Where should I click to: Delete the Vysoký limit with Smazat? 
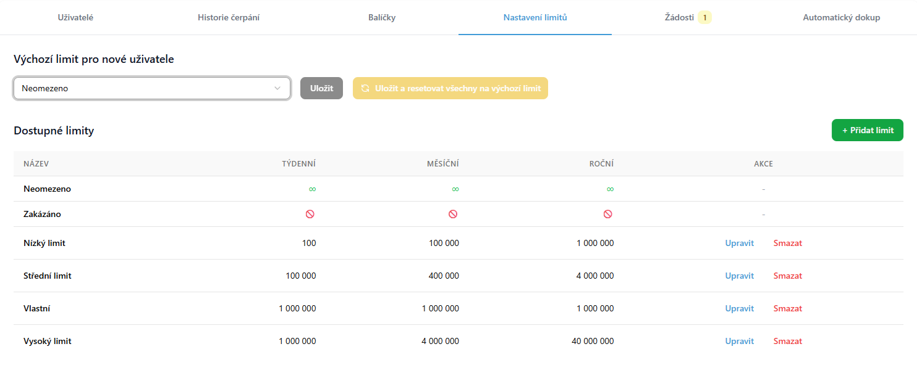[x=787, y=341]
